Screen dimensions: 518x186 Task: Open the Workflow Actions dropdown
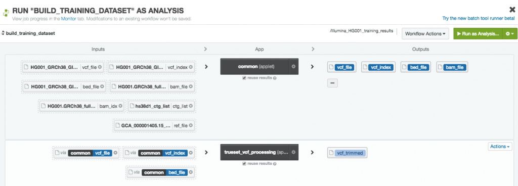(425, 34)
